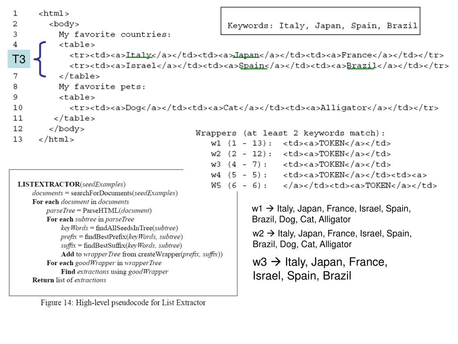Click the line 'documents = searchForDocuments(seedExamples)'

[105, 193]
